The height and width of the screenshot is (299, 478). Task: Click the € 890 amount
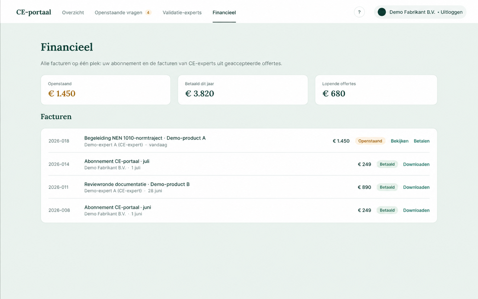click(x=365, y=187)
